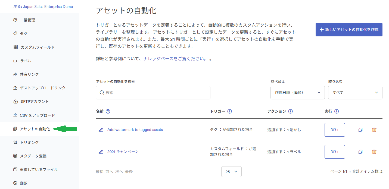The width and height of the screenshot is (389, 189).
Task: Click the crop icon beside トリミング
Action: pyautogui.click(x=15, y=142)
